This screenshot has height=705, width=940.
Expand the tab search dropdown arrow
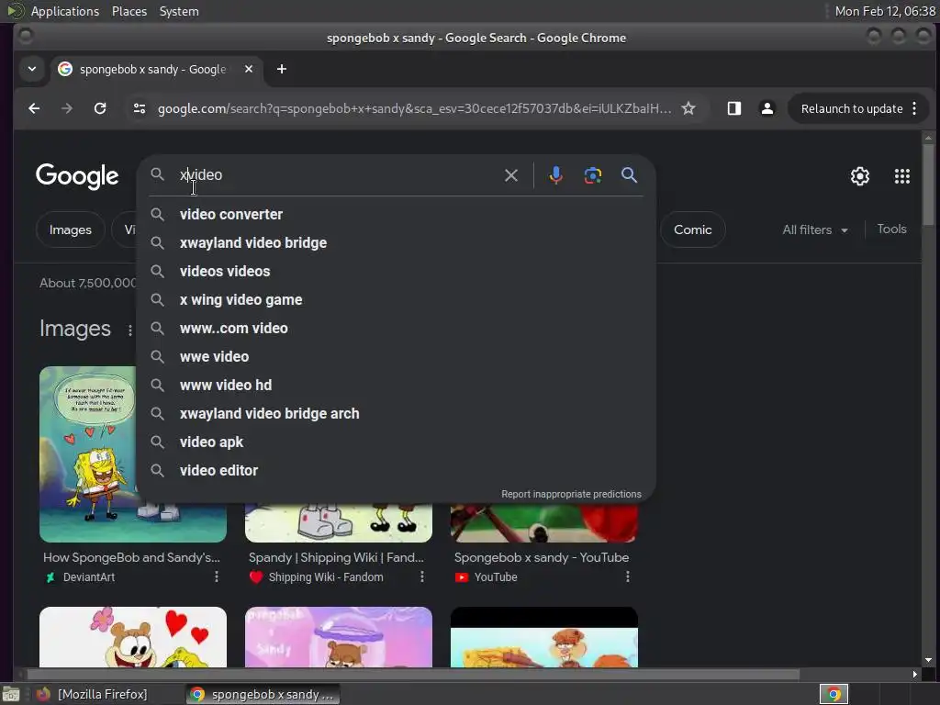[32, 69]
